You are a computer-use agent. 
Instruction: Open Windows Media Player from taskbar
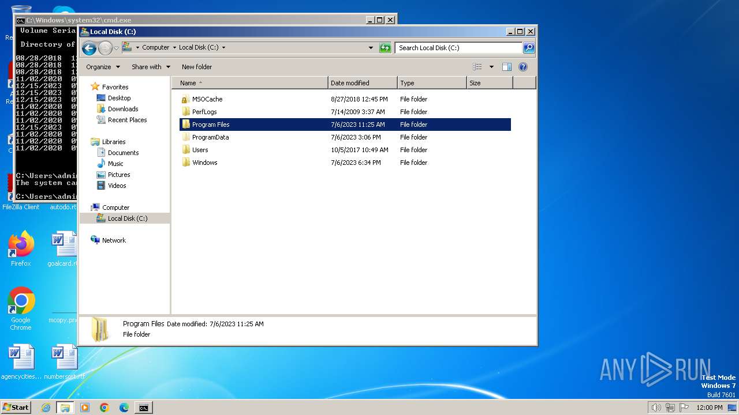pyautogui.click(x=85, y=408)
